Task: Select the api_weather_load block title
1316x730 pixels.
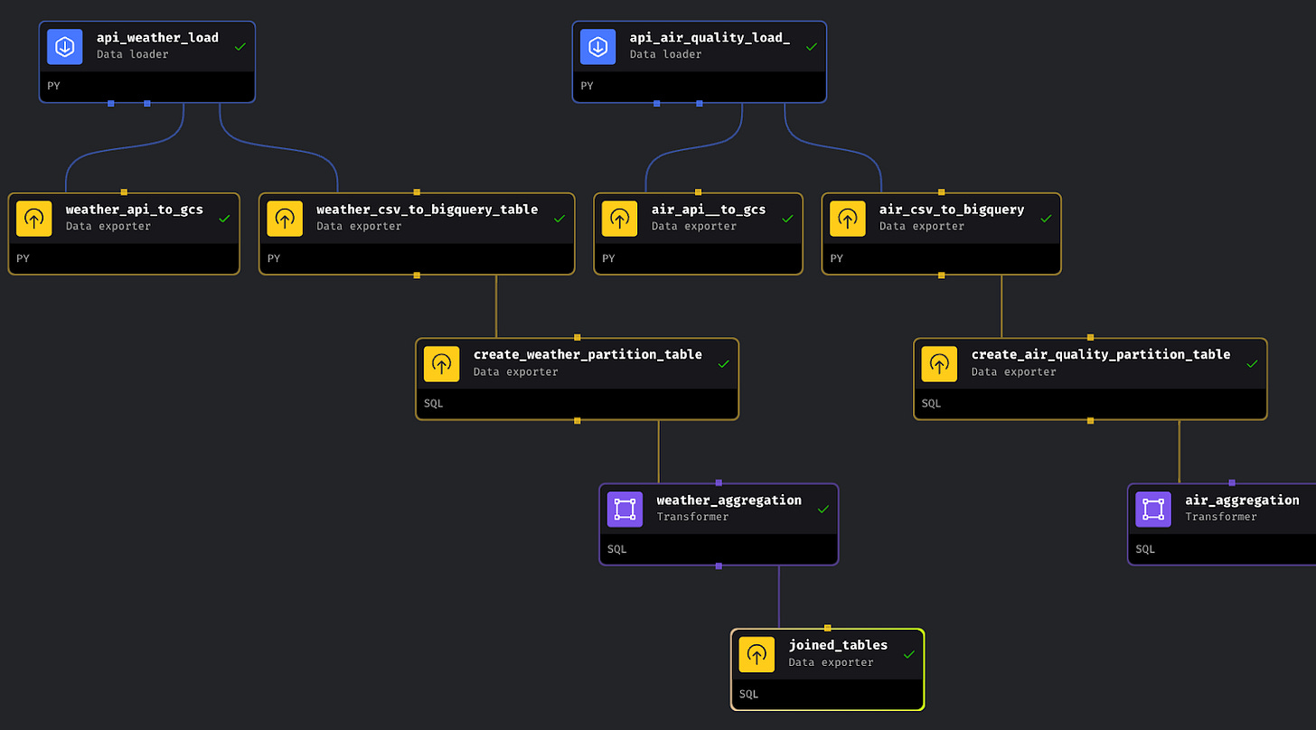Action: coord(157,38)
